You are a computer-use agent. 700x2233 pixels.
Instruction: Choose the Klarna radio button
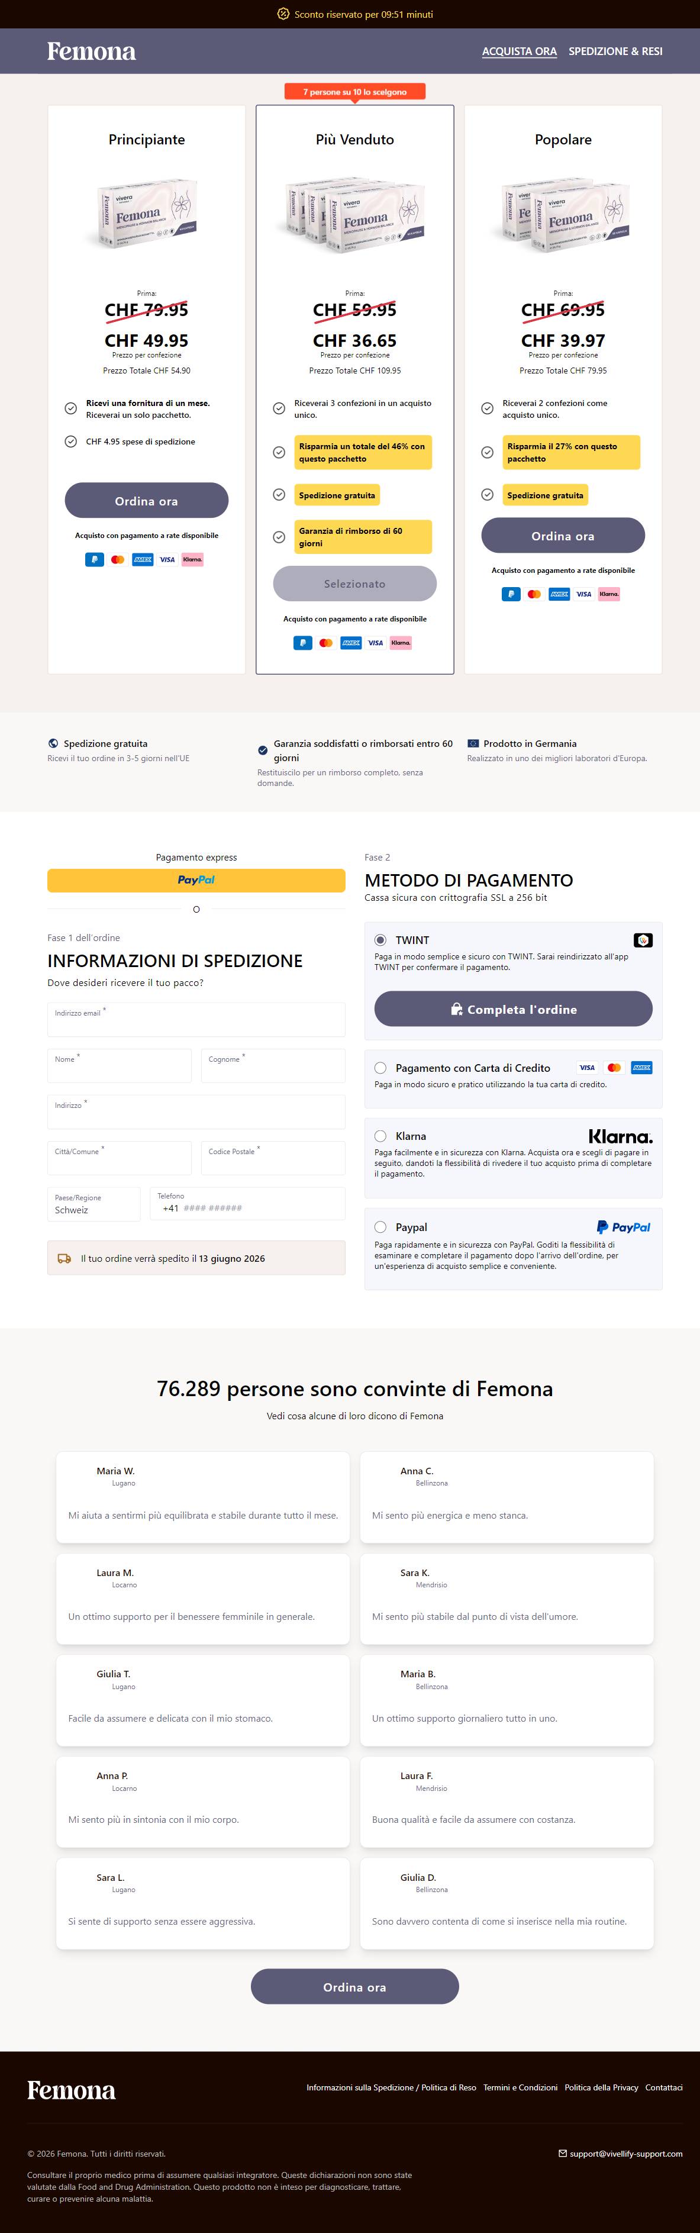[380, 1136]
